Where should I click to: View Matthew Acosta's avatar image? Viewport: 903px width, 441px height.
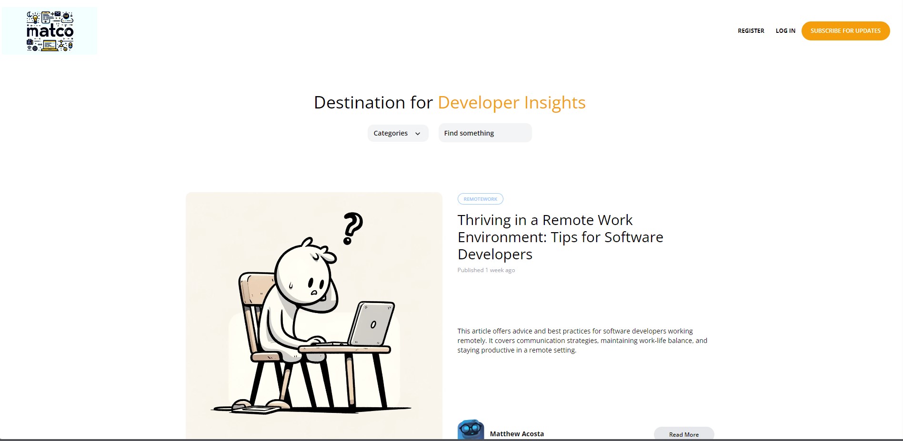point(471,430)
